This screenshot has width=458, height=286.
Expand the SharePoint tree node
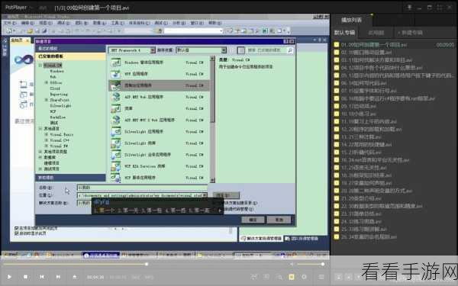[46, 100]
